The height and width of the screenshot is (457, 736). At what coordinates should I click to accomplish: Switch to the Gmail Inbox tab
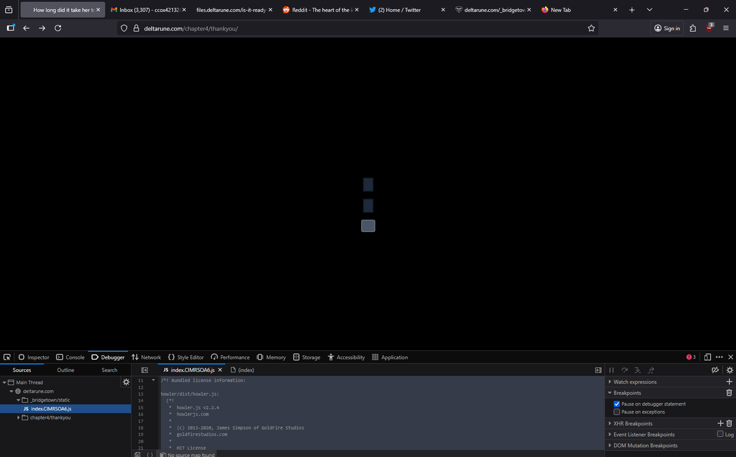coord(148,10)
